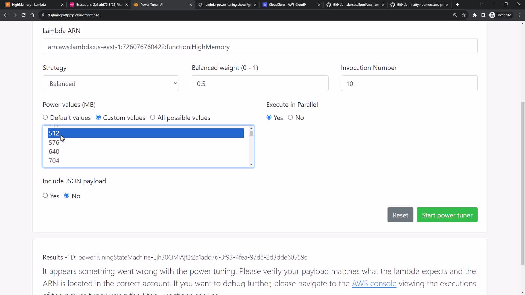Bookmark page with star icon
The height and width of the screenshot is (295, 525).
464,15
